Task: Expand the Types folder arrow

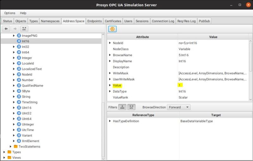Action: 4,152
